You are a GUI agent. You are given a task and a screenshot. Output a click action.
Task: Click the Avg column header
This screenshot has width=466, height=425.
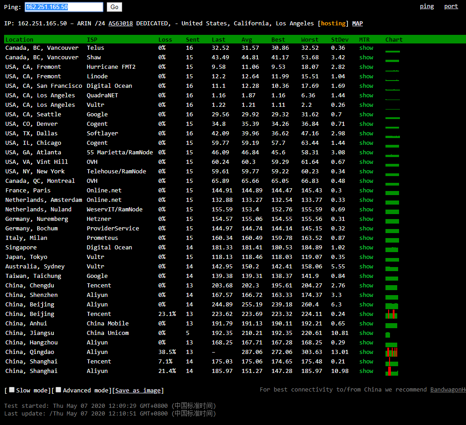point(247,40)
